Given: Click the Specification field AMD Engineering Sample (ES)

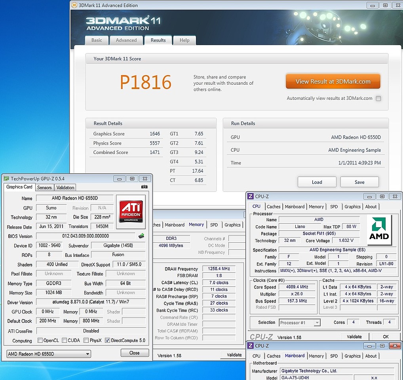Looking at the screenshot, I should [337, 250].
